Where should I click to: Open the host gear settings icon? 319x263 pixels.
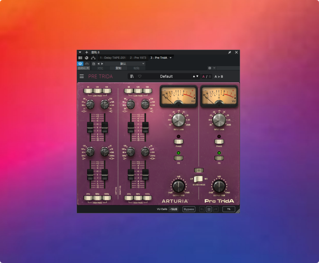tap(210, 68)
